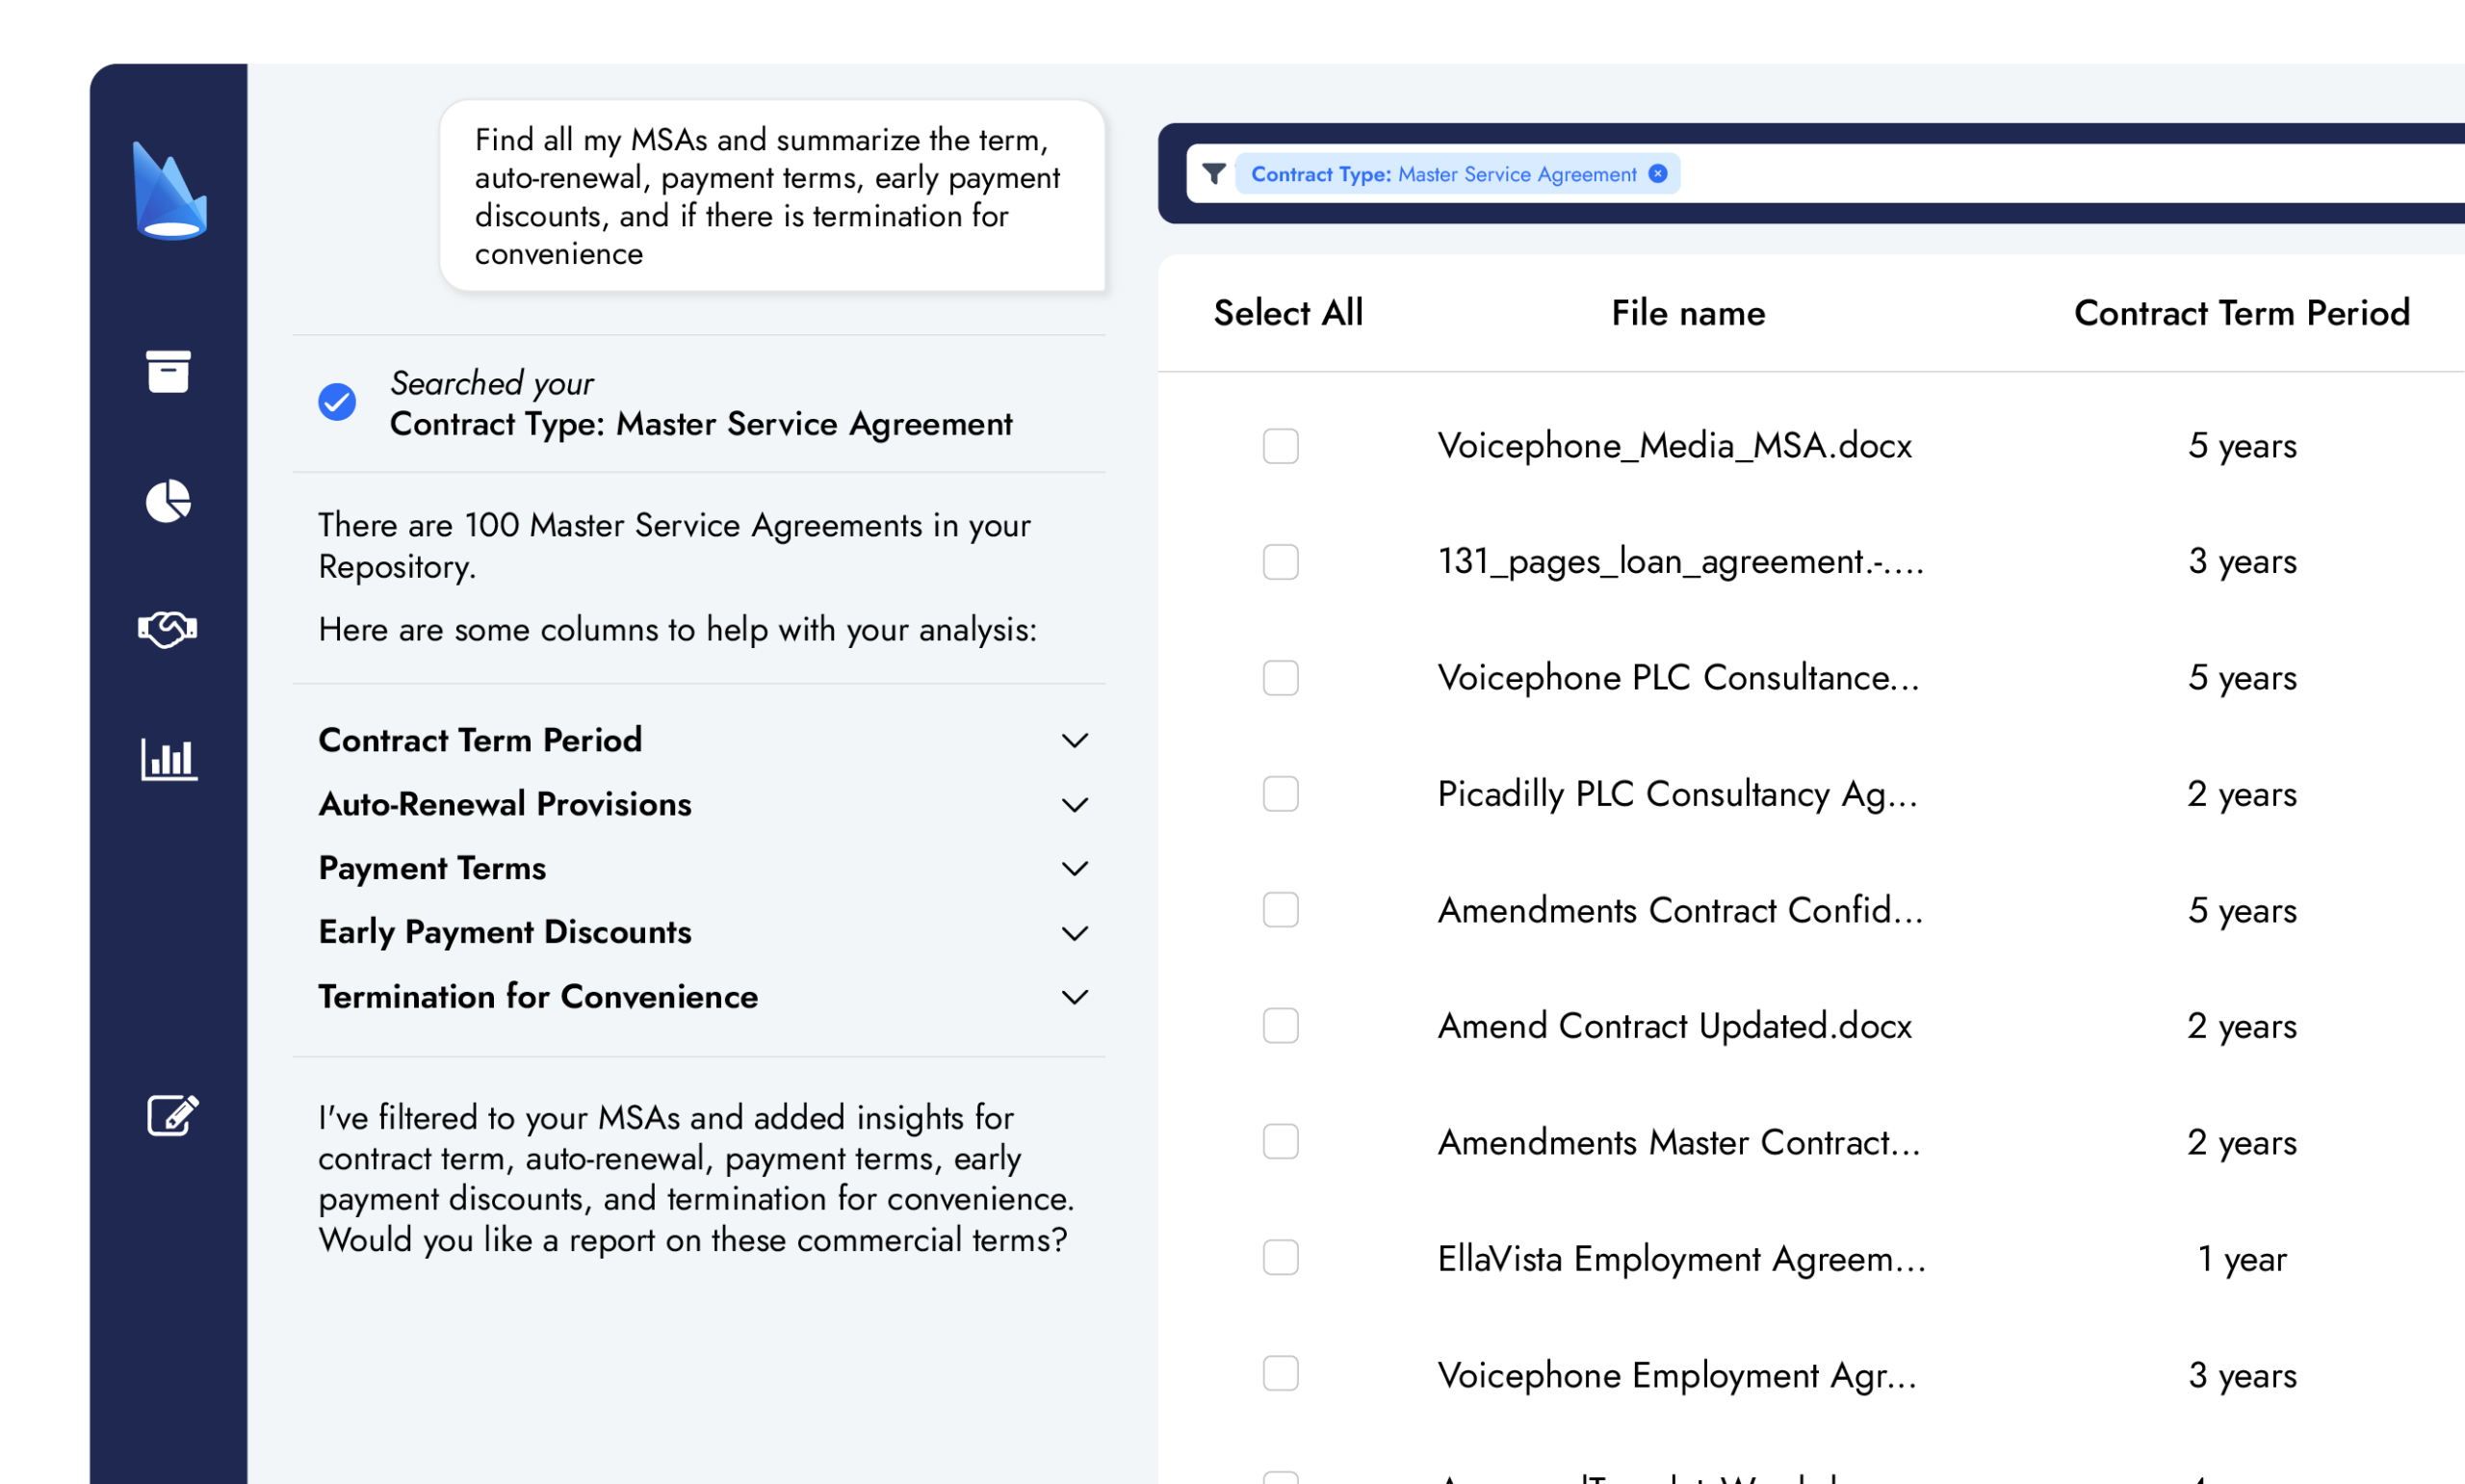Click Select All in table header
The width and height of the screenshot is (2465, 1484).
coord(1287,313)
